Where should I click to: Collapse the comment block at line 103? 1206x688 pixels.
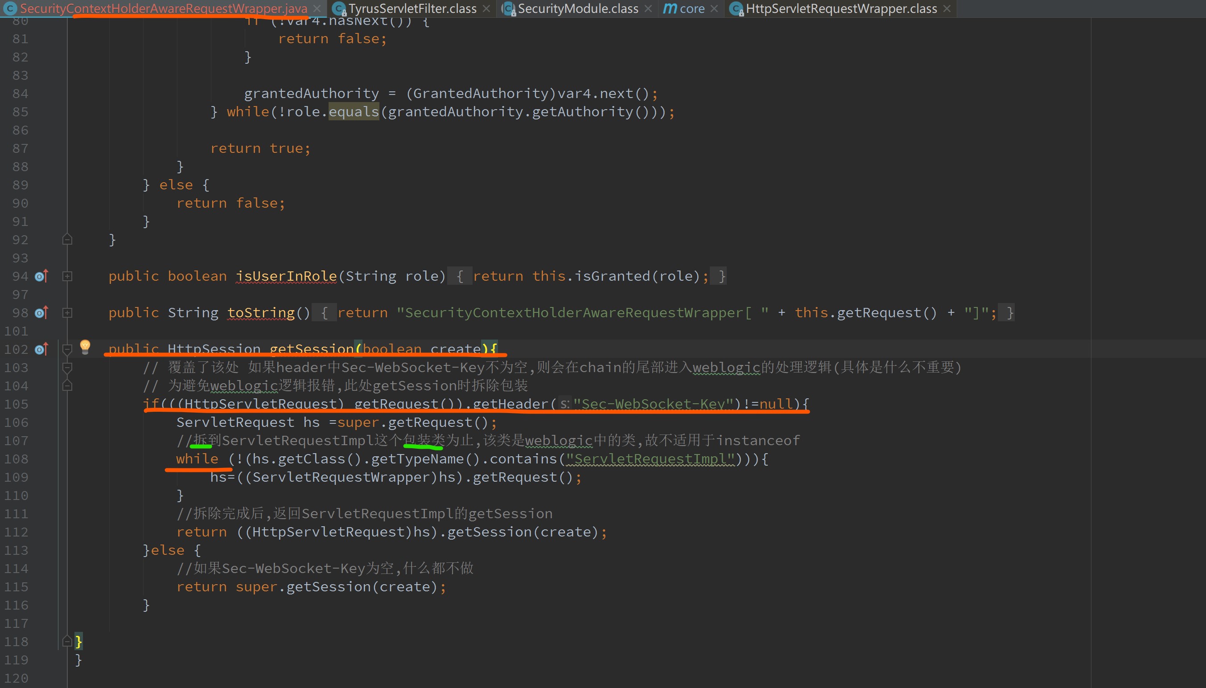(67, 368)
